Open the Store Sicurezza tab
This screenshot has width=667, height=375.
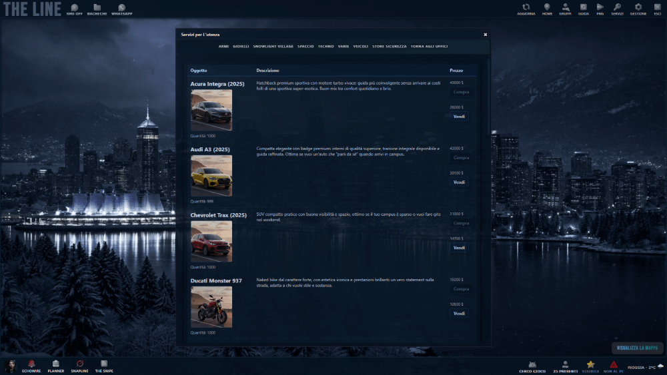click(390, 46)
